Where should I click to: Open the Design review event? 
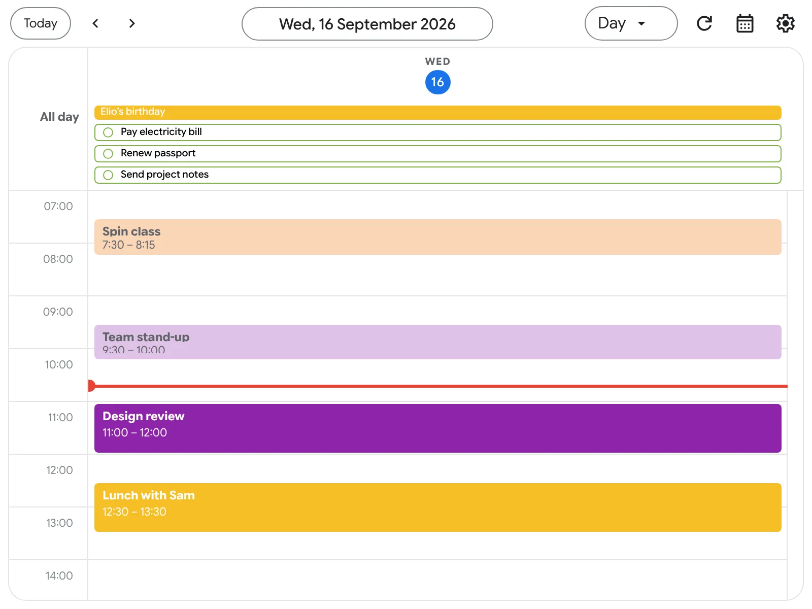pos(438,428)
